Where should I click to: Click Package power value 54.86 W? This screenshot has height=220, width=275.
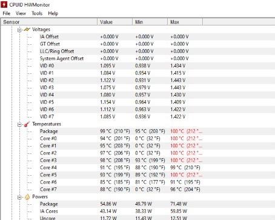click(x=108, y=204)
